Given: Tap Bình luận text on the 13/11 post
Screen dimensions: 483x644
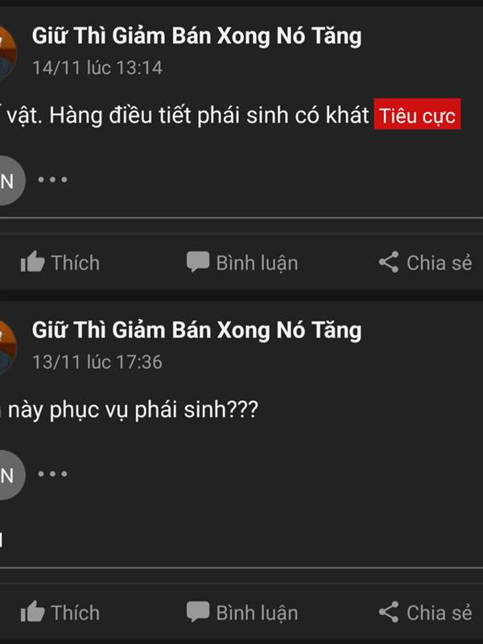Looking at the screenshot, I should click(x=257, y=613).
